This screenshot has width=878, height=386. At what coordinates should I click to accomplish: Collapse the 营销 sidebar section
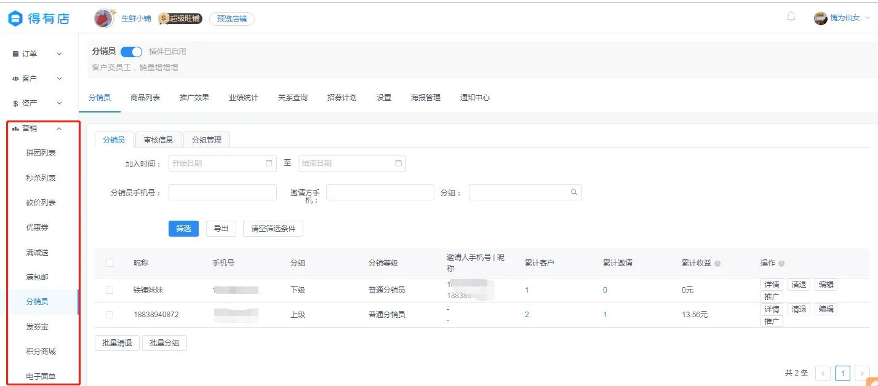58,128
